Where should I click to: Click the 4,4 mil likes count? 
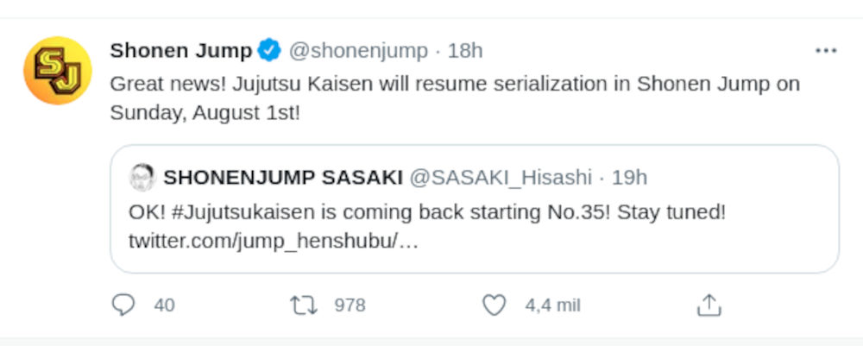tap(552, 305)
